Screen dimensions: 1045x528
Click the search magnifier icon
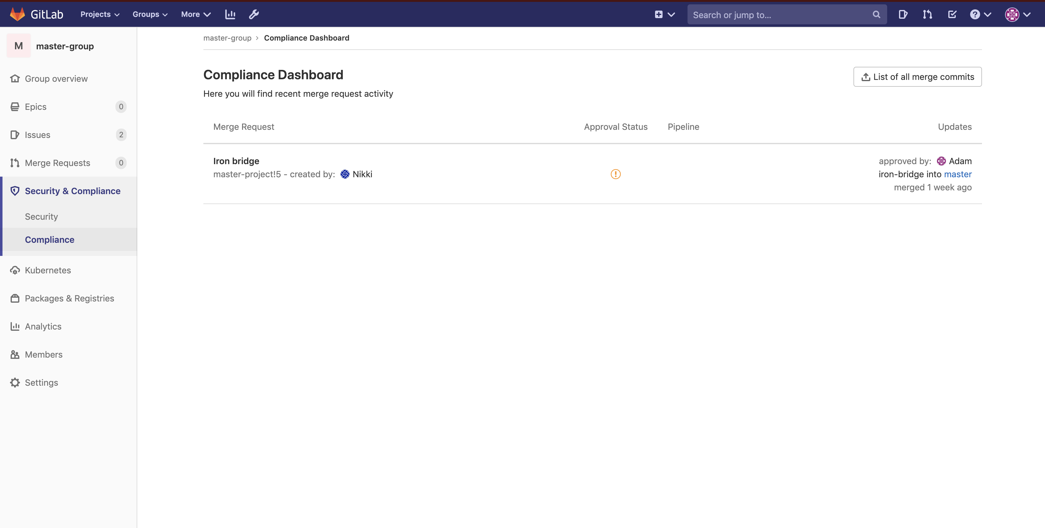[876, 14]
